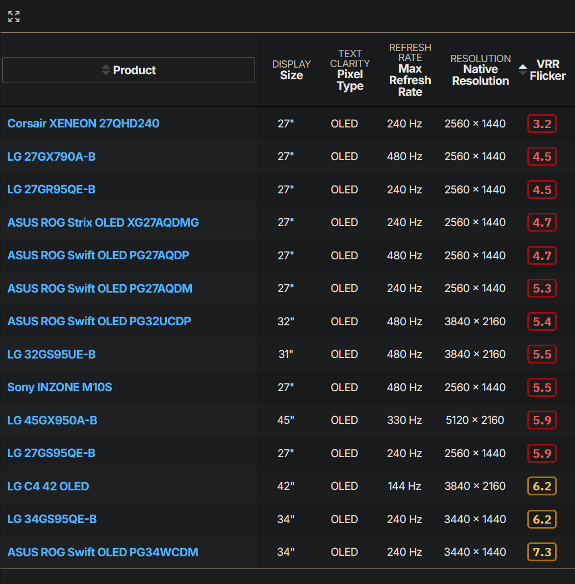Click the 5.5 score for LG 32GS95UE-B
This screenshot has width=575, height=584.
(x=542, y=354)
